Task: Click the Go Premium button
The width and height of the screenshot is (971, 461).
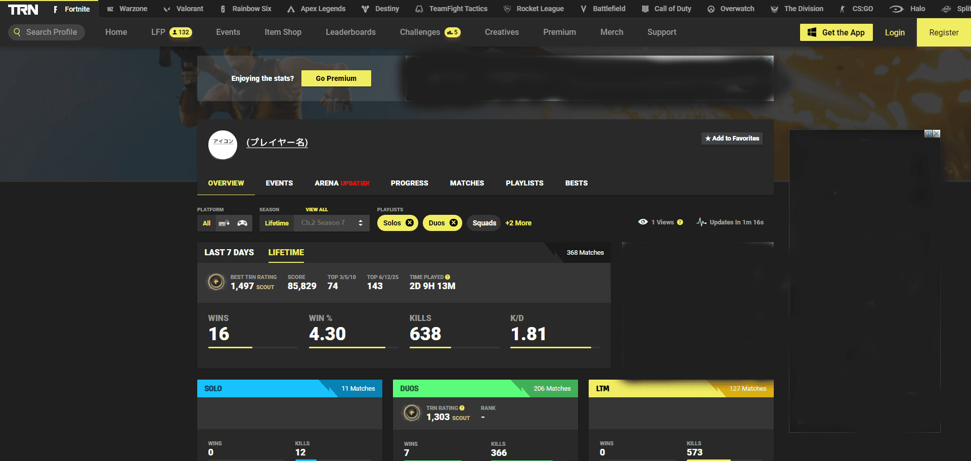Action: click(336, 78)
